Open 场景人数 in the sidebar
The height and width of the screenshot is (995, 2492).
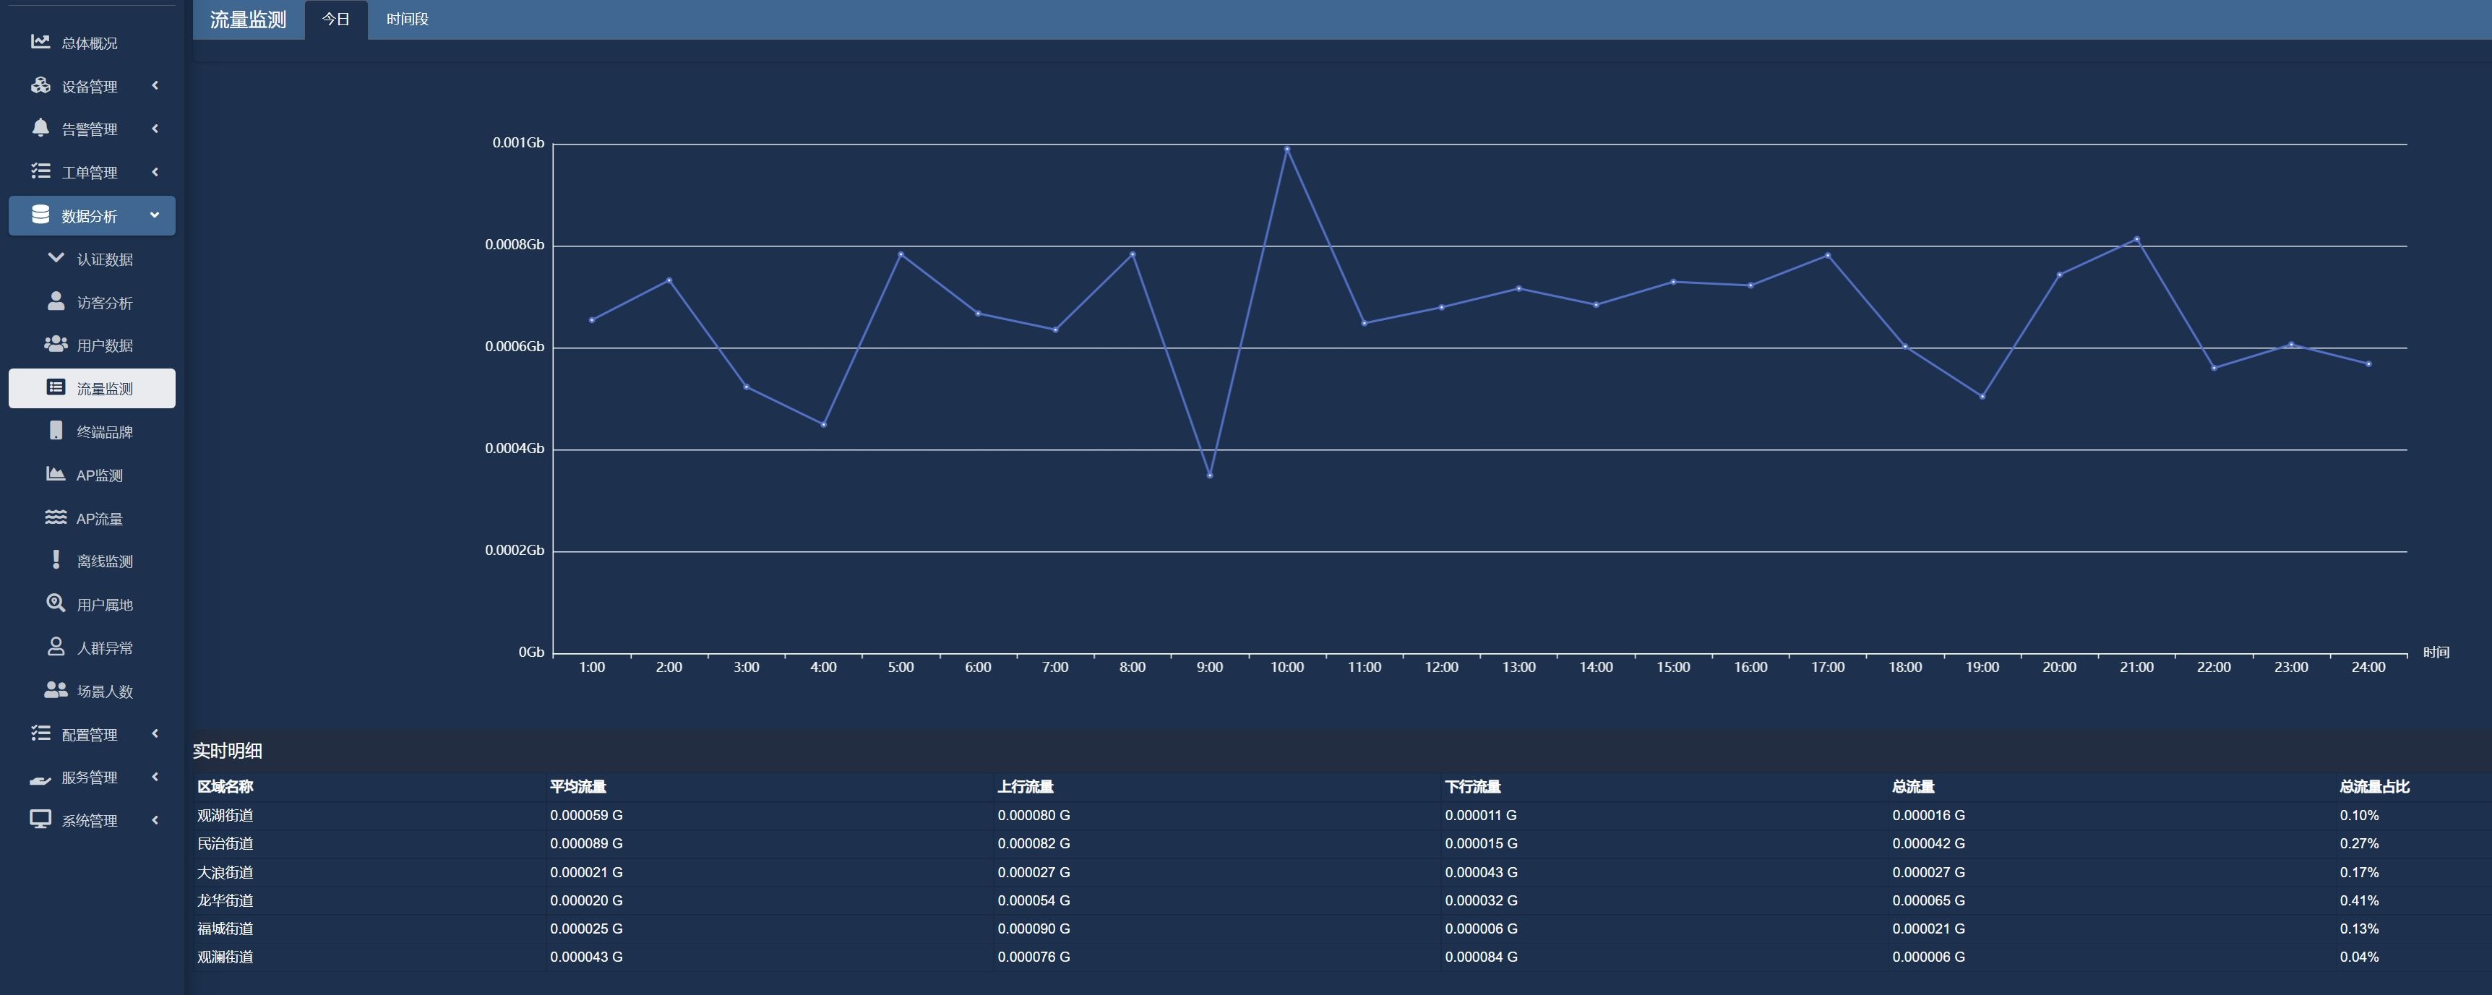coord(105,690)
